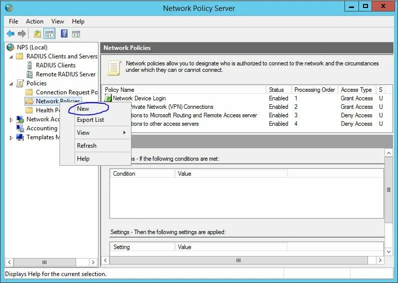Open the View submenu arrow in context menu
This screenshot has width=398, height=283.
(x=124, y=132)
